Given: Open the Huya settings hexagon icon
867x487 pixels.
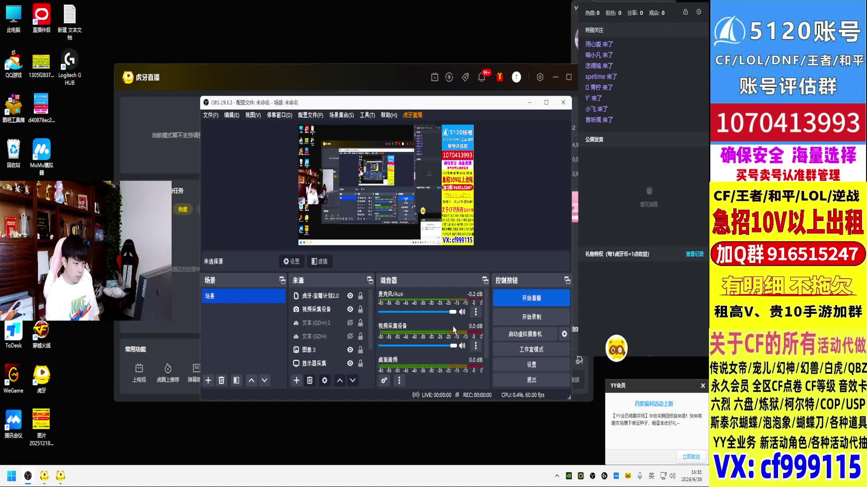Looking at the screenshot, I should point(540,77).
